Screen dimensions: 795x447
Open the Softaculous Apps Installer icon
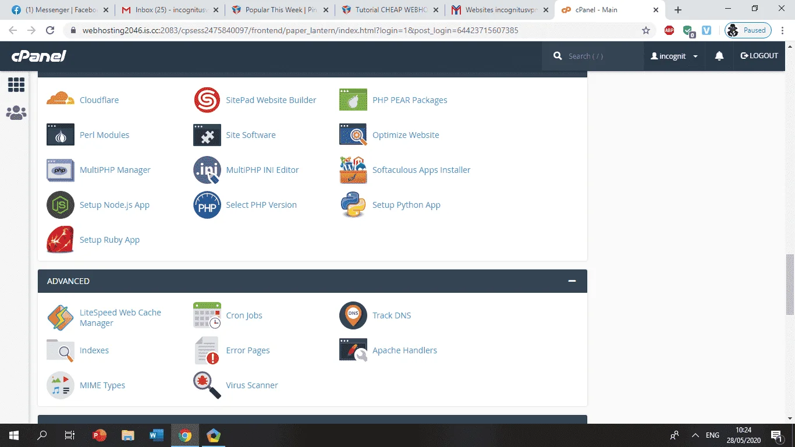353,170
